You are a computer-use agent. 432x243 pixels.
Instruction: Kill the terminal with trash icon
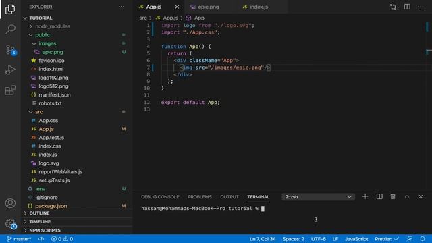[x=393, y=196]
